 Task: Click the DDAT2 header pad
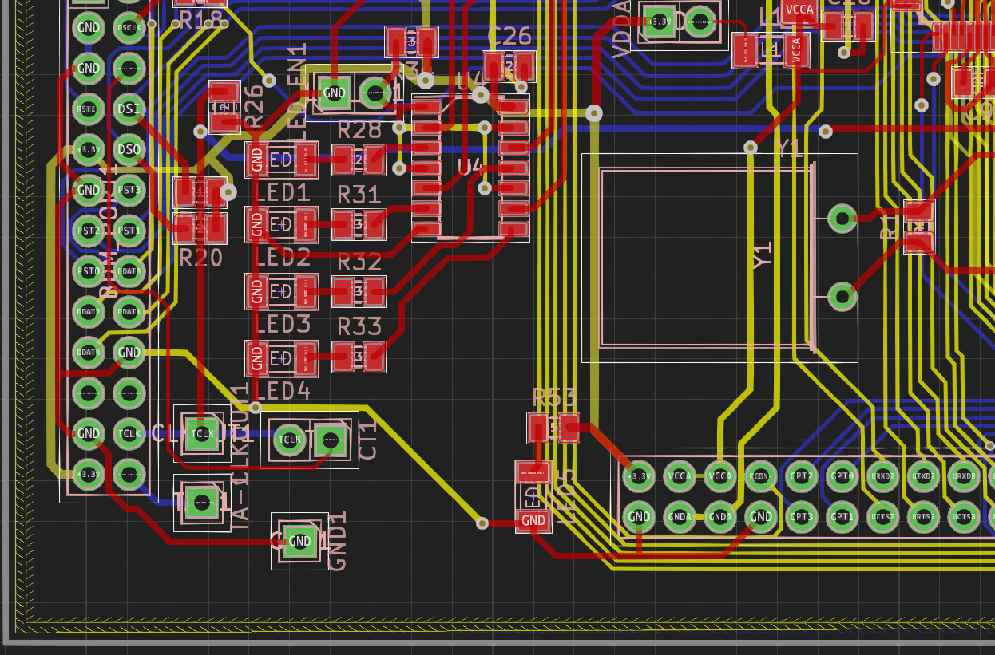(88, 312)
